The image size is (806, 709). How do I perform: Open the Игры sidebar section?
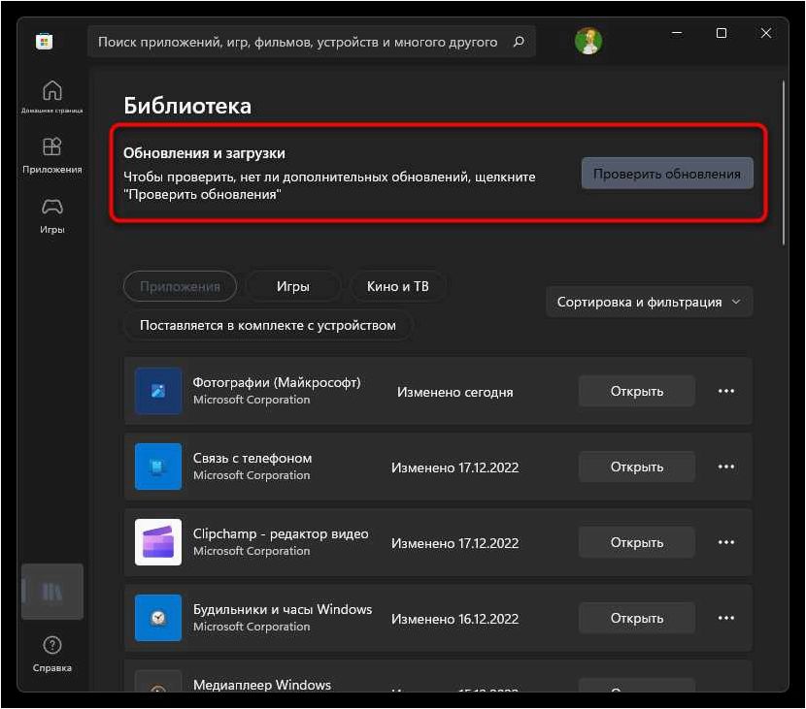pos(51,215)
